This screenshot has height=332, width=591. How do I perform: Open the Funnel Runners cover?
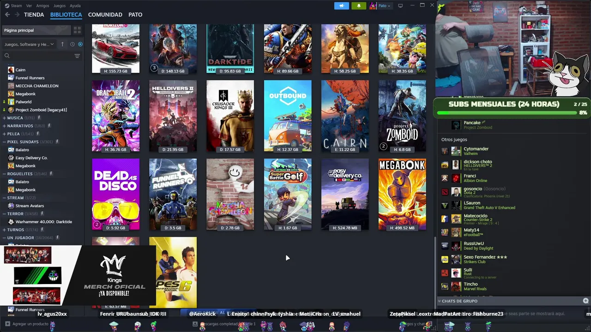173,194
